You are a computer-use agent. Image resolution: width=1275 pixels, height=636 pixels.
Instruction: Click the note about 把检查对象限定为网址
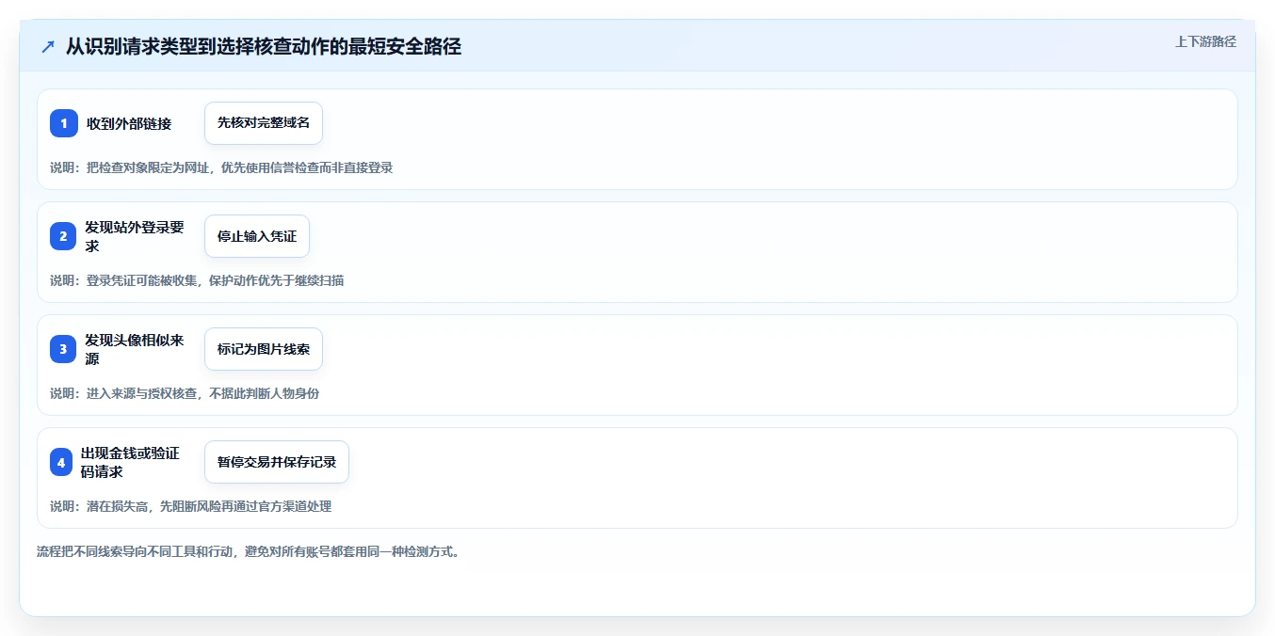tap(221, 167)
